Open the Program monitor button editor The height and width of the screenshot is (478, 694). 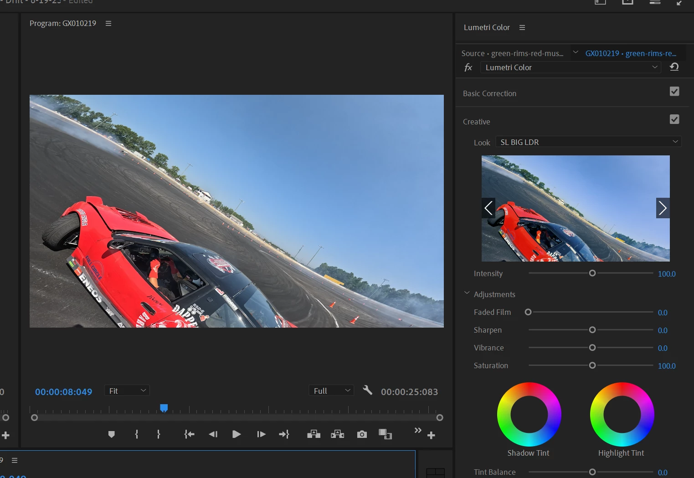tap(431, 436)
